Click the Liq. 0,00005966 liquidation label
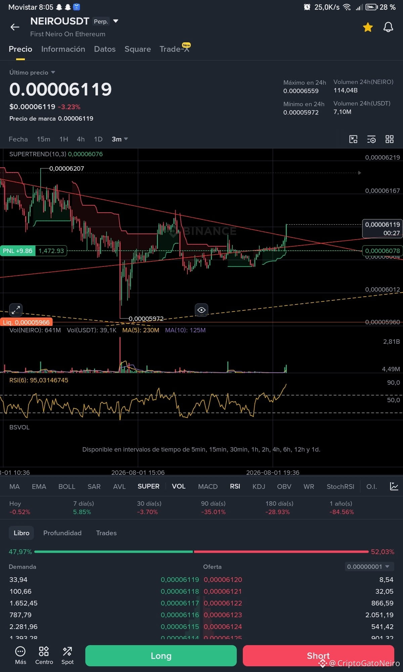Screen dimensions: 403x672 tap(26, 322)
